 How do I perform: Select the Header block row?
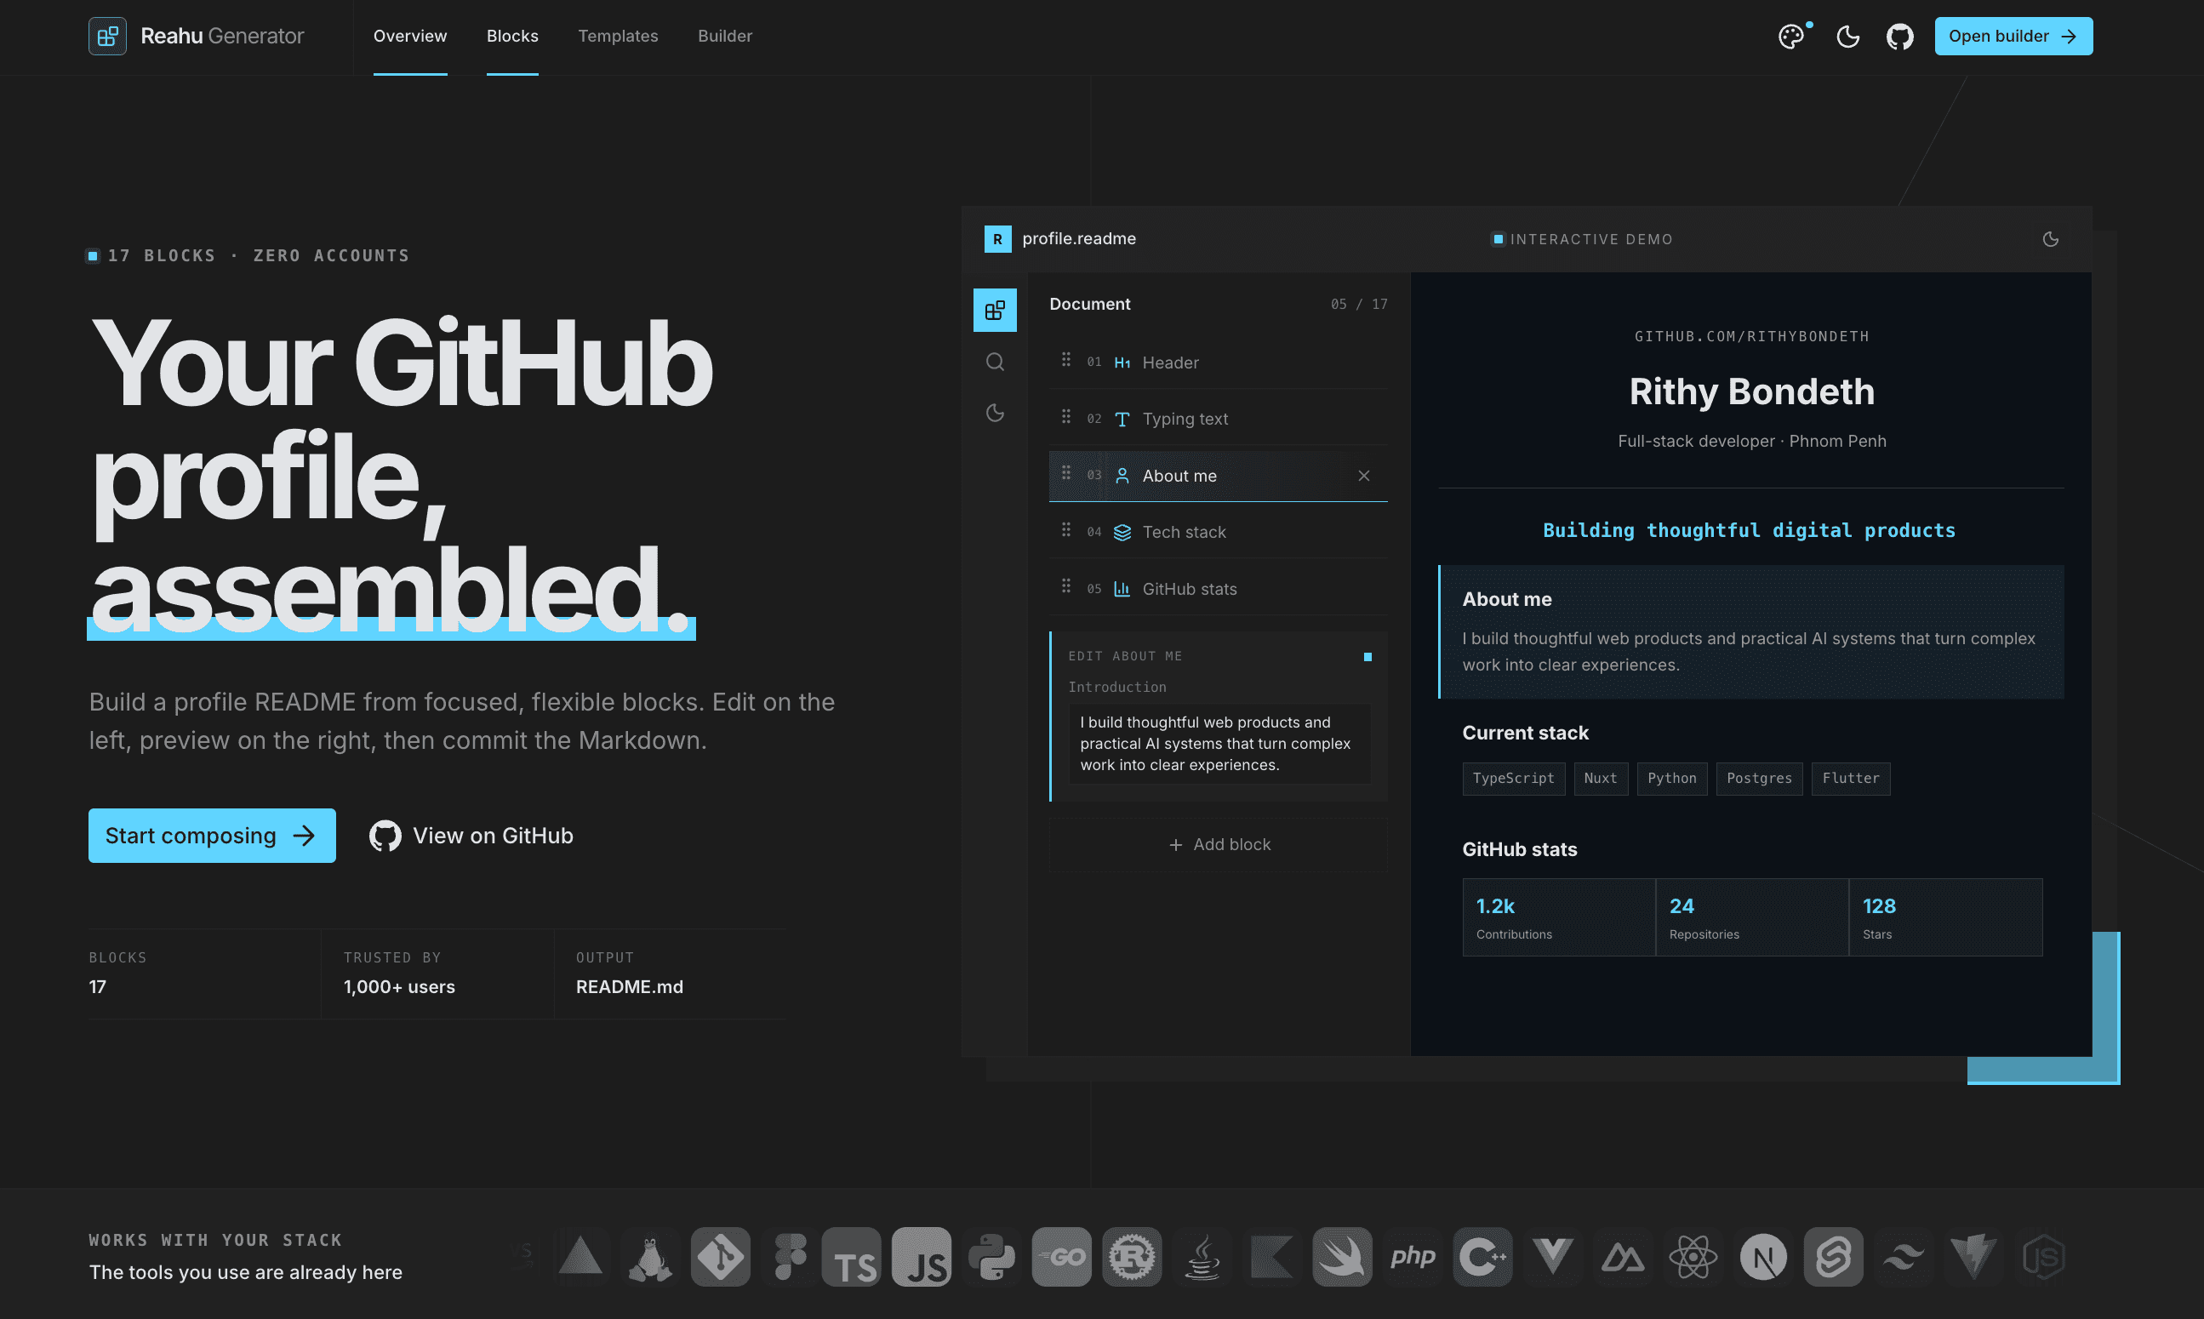coord(1219,363)
